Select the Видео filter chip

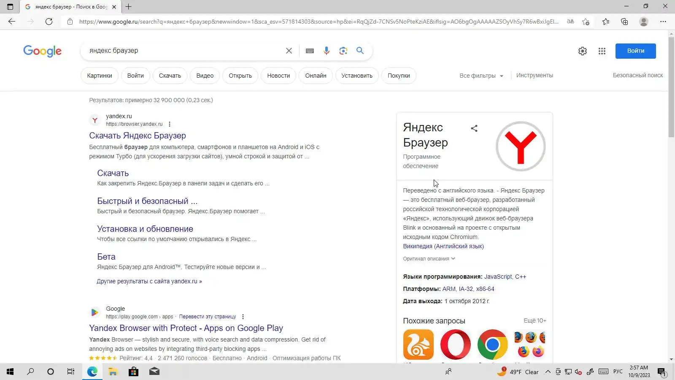[205, 76]
